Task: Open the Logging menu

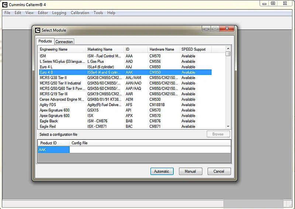Action: 59,13
